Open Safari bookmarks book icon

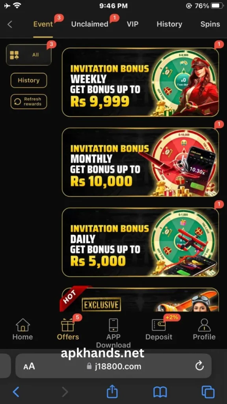coord(160,393)
